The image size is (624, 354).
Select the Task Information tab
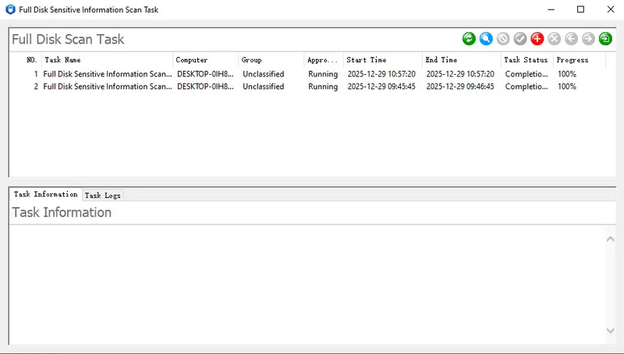tap(46, 194)
